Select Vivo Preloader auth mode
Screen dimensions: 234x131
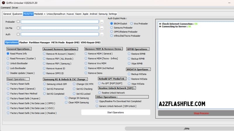coord(139,24)
